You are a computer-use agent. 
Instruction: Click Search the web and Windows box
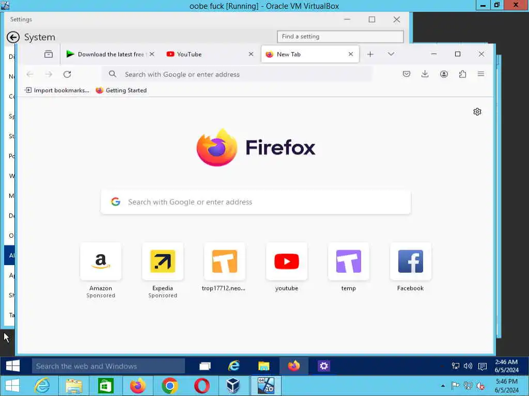click(108, 366)
